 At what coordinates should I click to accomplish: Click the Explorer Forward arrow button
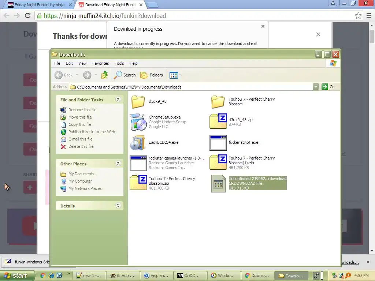(x=87, y=75)
